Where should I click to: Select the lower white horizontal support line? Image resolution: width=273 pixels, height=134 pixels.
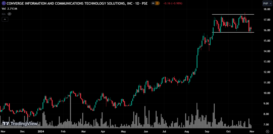[233, 32]
